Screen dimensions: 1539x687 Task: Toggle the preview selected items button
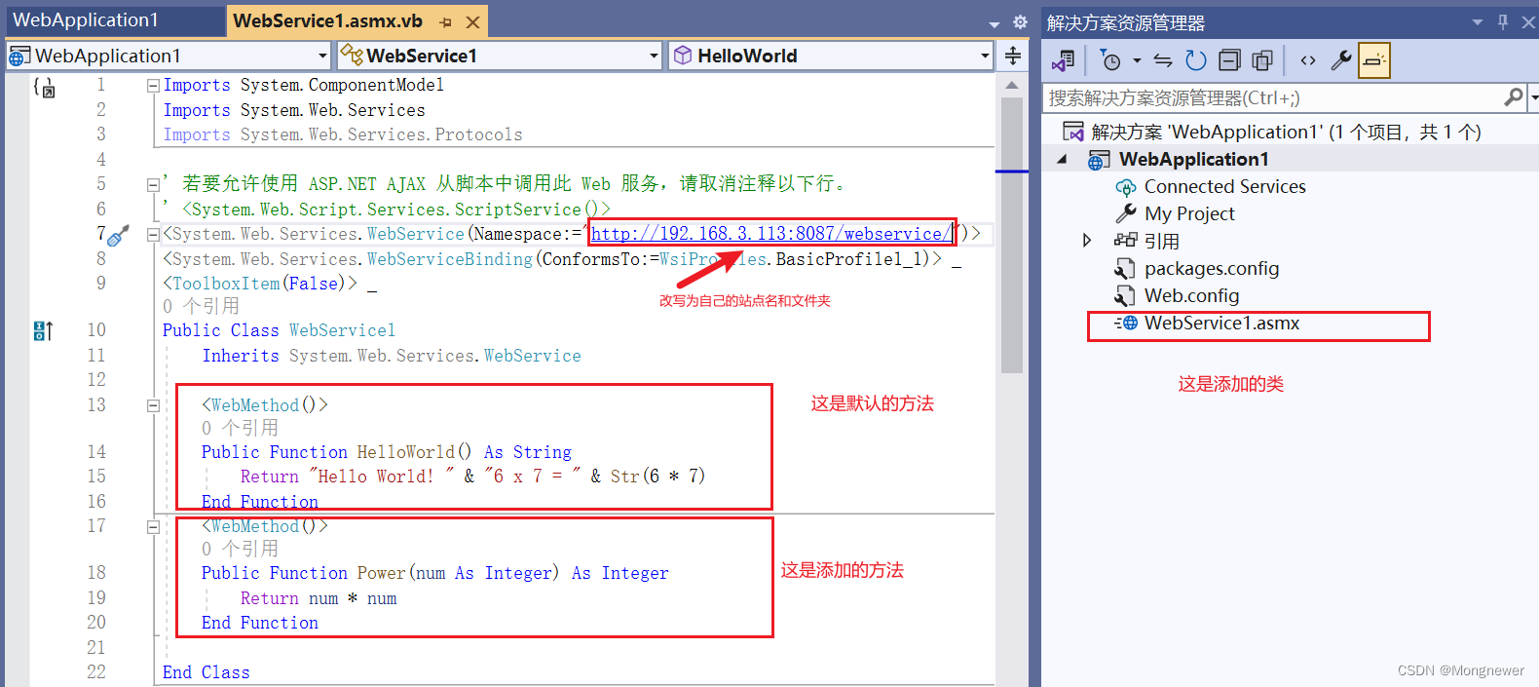1374,60
